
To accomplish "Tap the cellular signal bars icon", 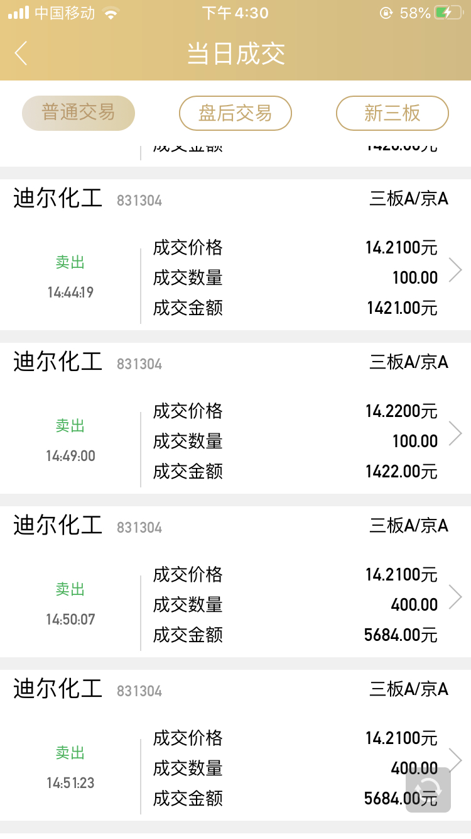I will pyautogui.click(x=19, y=13).
